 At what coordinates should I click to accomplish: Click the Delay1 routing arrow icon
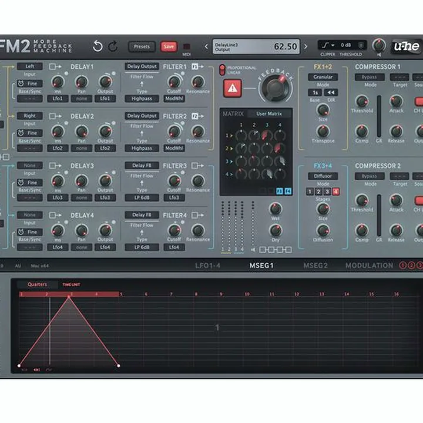pos(55,66)
